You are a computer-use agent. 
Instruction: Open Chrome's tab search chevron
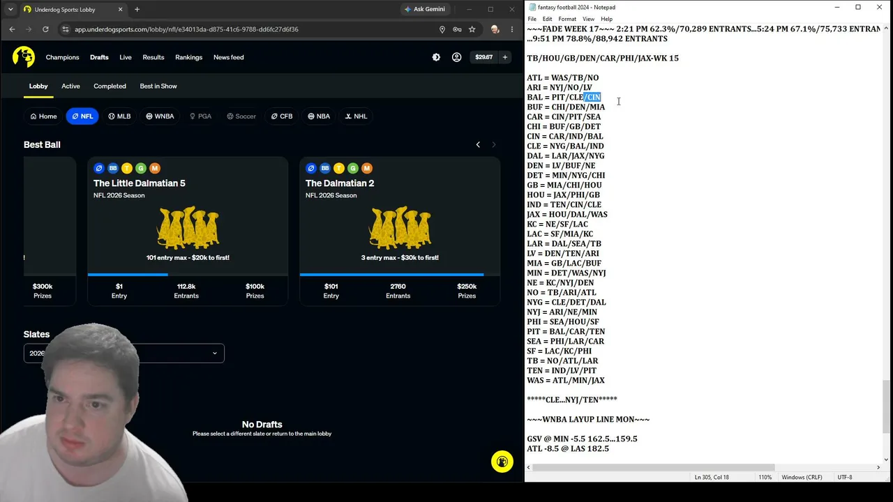pos(10,9)
